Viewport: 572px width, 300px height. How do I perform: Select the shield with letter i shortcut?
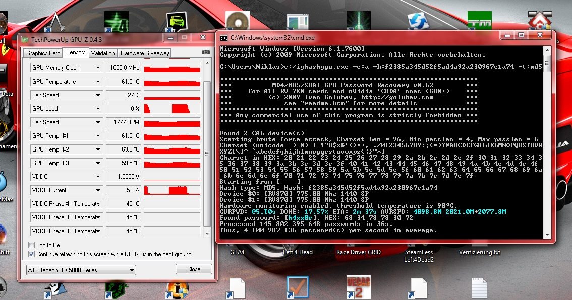coord(177,289)
